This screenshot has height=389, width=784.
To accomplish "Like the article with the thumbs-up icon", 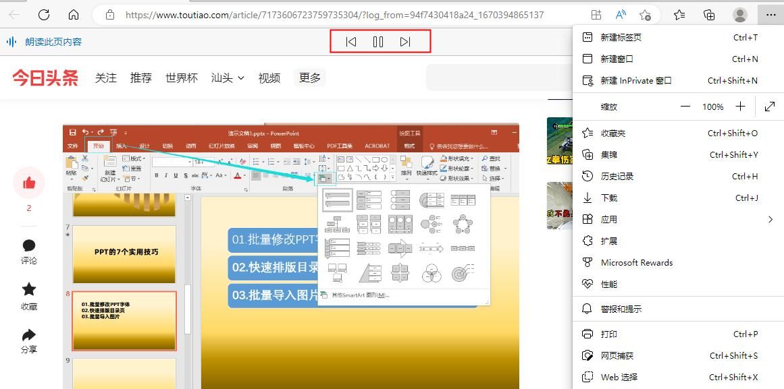I will tap(28, 182).
